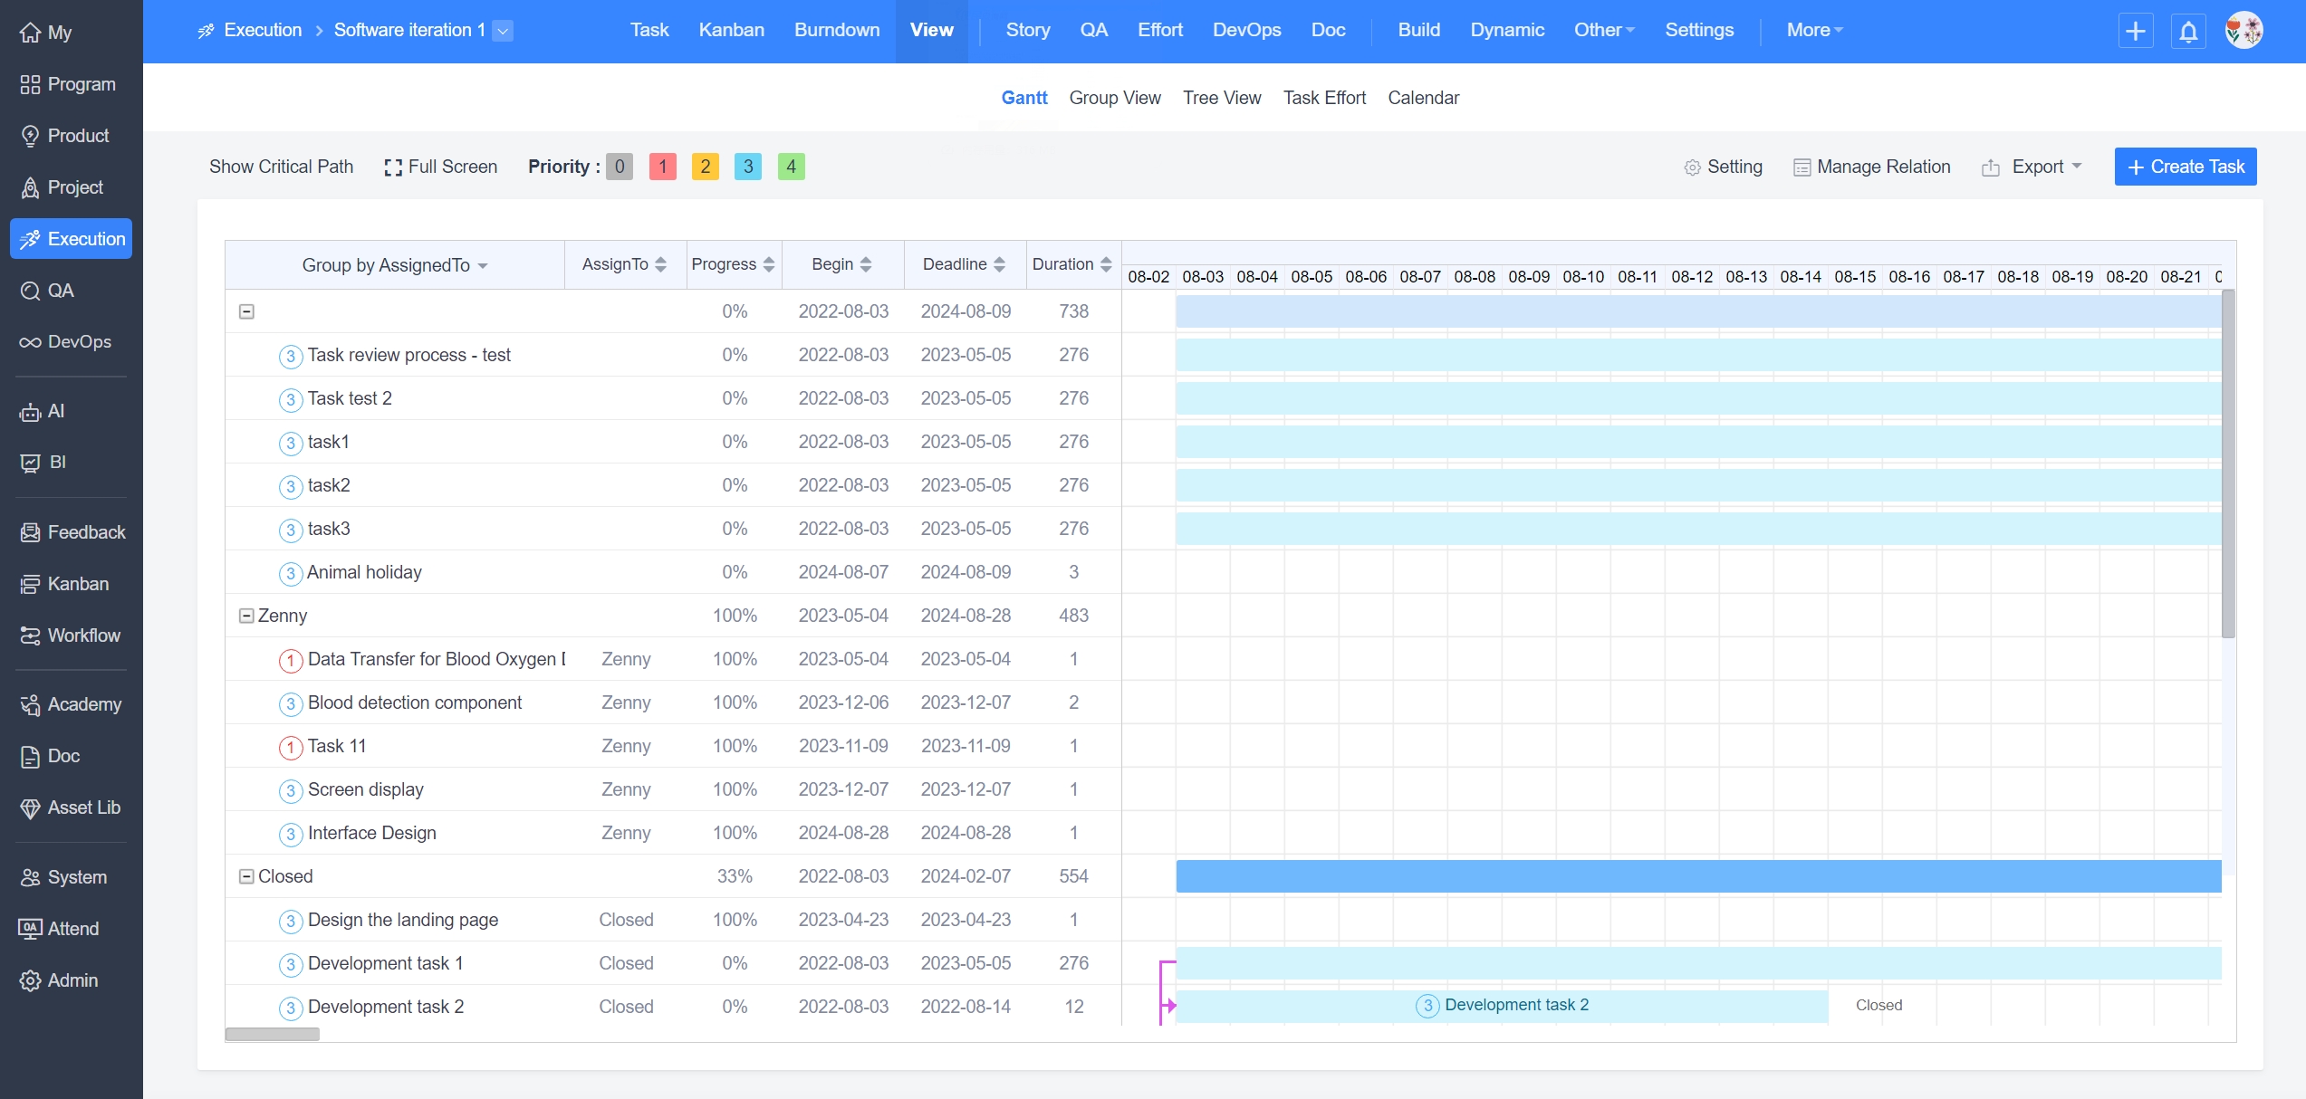Viewport: 2306px width, 1099px height.
Task: Toggle Show Critical Path
Action: point(281,167)
